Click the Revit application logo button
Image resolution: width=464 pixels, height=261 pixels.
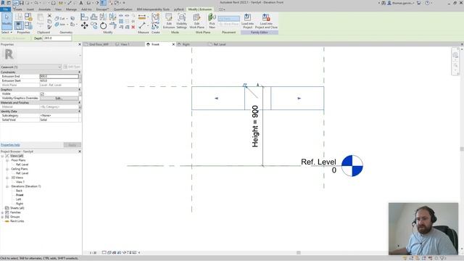(x=3, y=3)
